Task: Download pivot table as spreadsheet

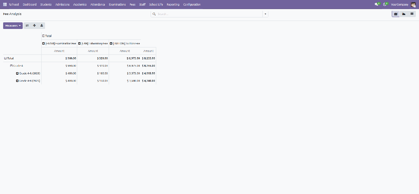Action: (x=42, y=25)
